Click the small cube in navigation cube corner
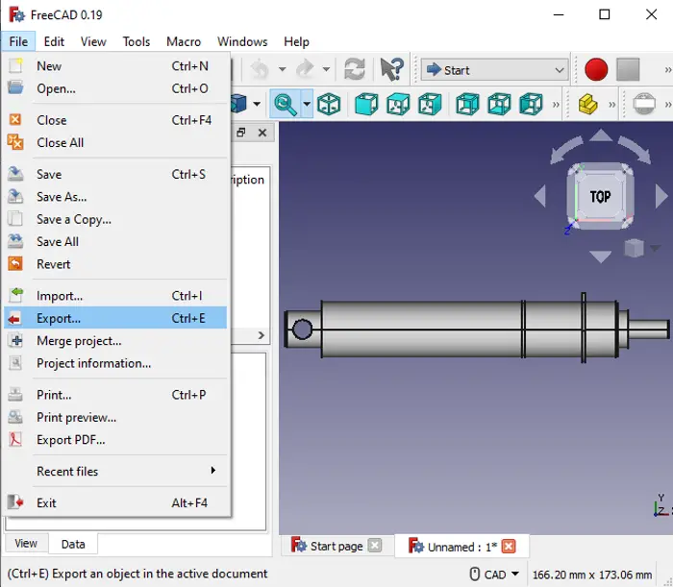The height and width of the screenshot is (587, 673). [634, 248]
